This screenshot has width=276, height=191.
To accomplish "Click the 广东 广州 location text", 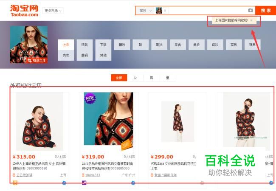I will (128, 175).
